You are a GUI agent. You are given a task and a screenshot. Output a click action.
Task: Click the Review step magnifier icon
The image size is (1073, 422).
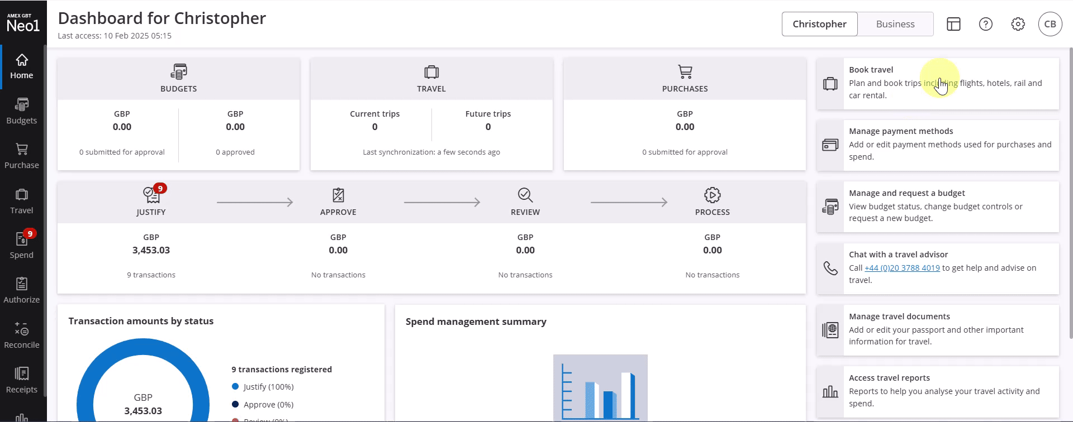[x=525, y=195]
